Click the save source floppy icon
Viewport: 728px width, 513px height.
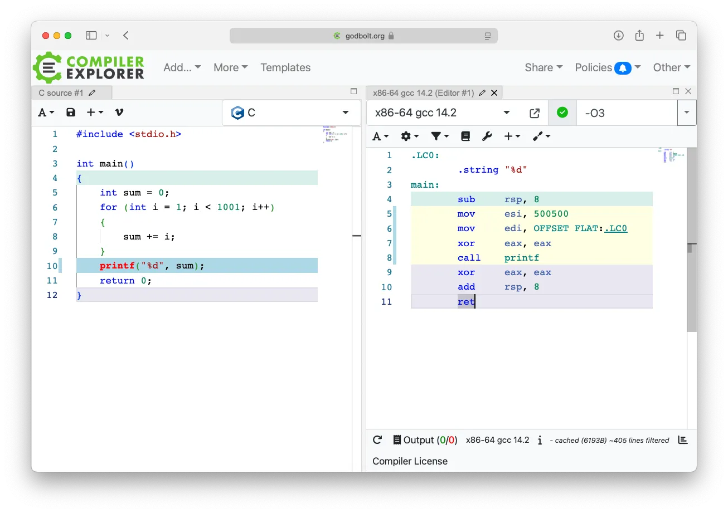71,113
